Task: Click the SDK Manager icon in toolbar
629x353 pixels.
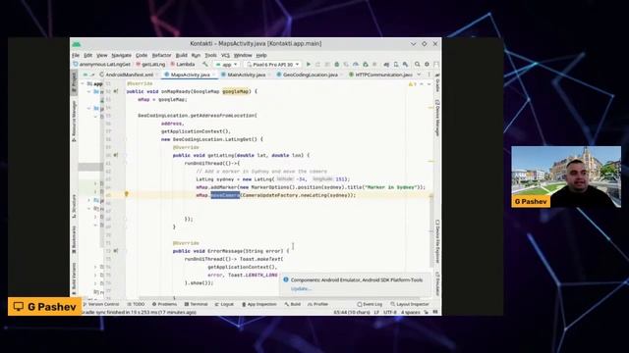Action: pyautogui.click(x=405, y=64)
